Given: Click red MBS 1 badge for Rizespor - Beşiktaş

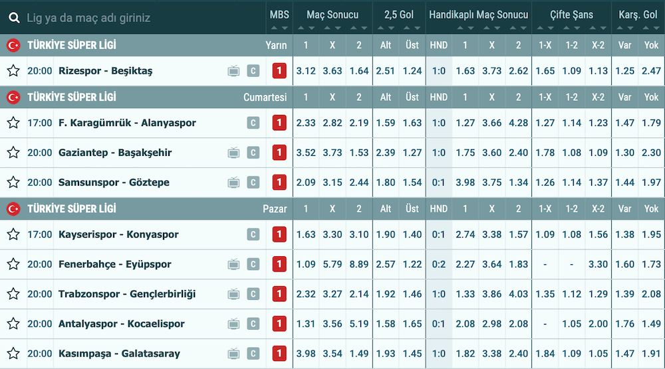Looking at the screenshot, I should pyautogui.click(x=279, y=70).
